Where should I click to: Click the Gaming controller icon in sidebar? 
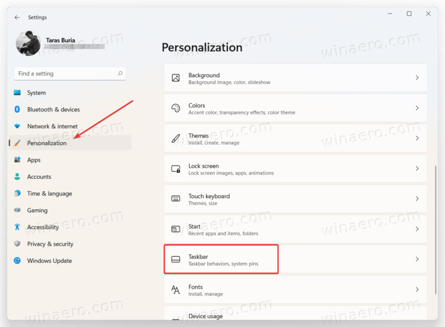[17, 210]
